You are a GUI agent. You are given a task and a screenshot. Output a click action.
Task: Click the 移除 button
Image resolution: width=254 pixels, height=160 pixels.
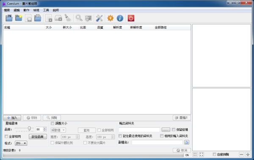[32, 117]
